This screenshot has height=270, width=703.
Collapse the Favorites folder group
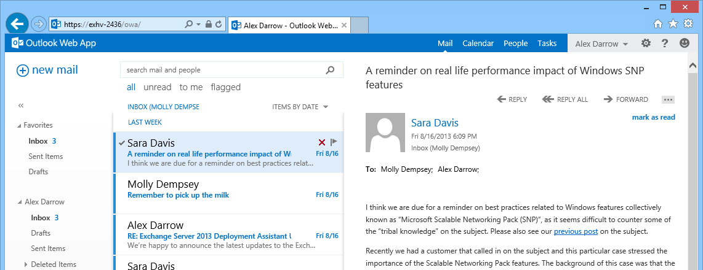coord(19,126)
